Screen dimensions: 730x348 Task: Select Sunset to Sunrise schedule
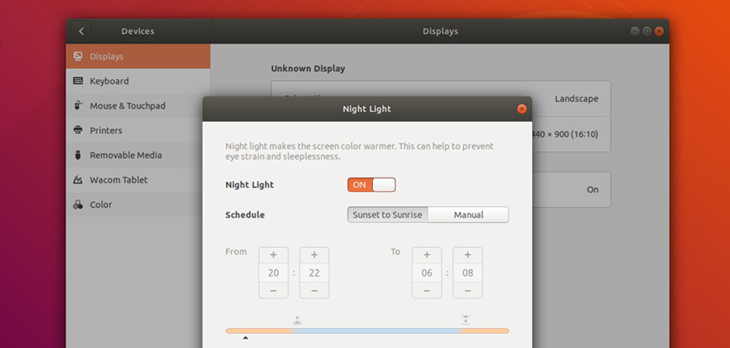[x=388, y=215]
